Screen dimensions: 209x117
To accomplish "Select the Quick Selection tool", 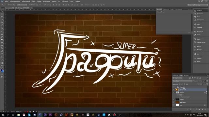I will tap(2, 19).
